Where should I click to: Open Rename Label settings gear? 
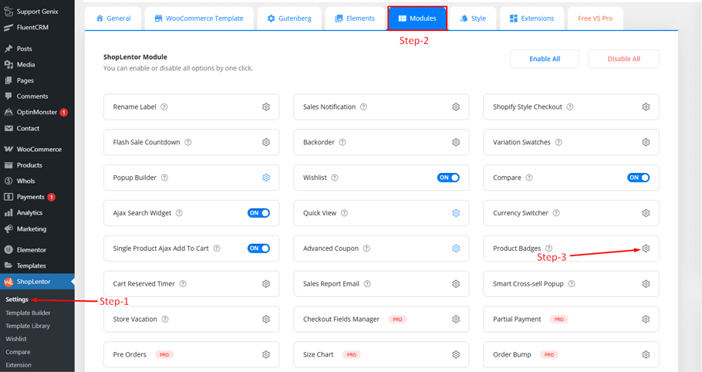(x=266, y=107)
